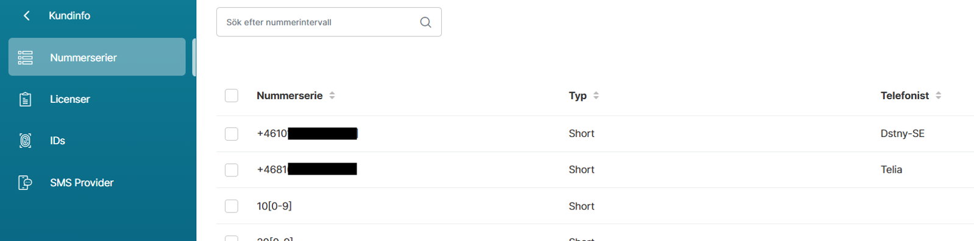Click the sidebar scrollbar handle
The width and height of the screenshot is (974, 241).
tap(194, 57)
